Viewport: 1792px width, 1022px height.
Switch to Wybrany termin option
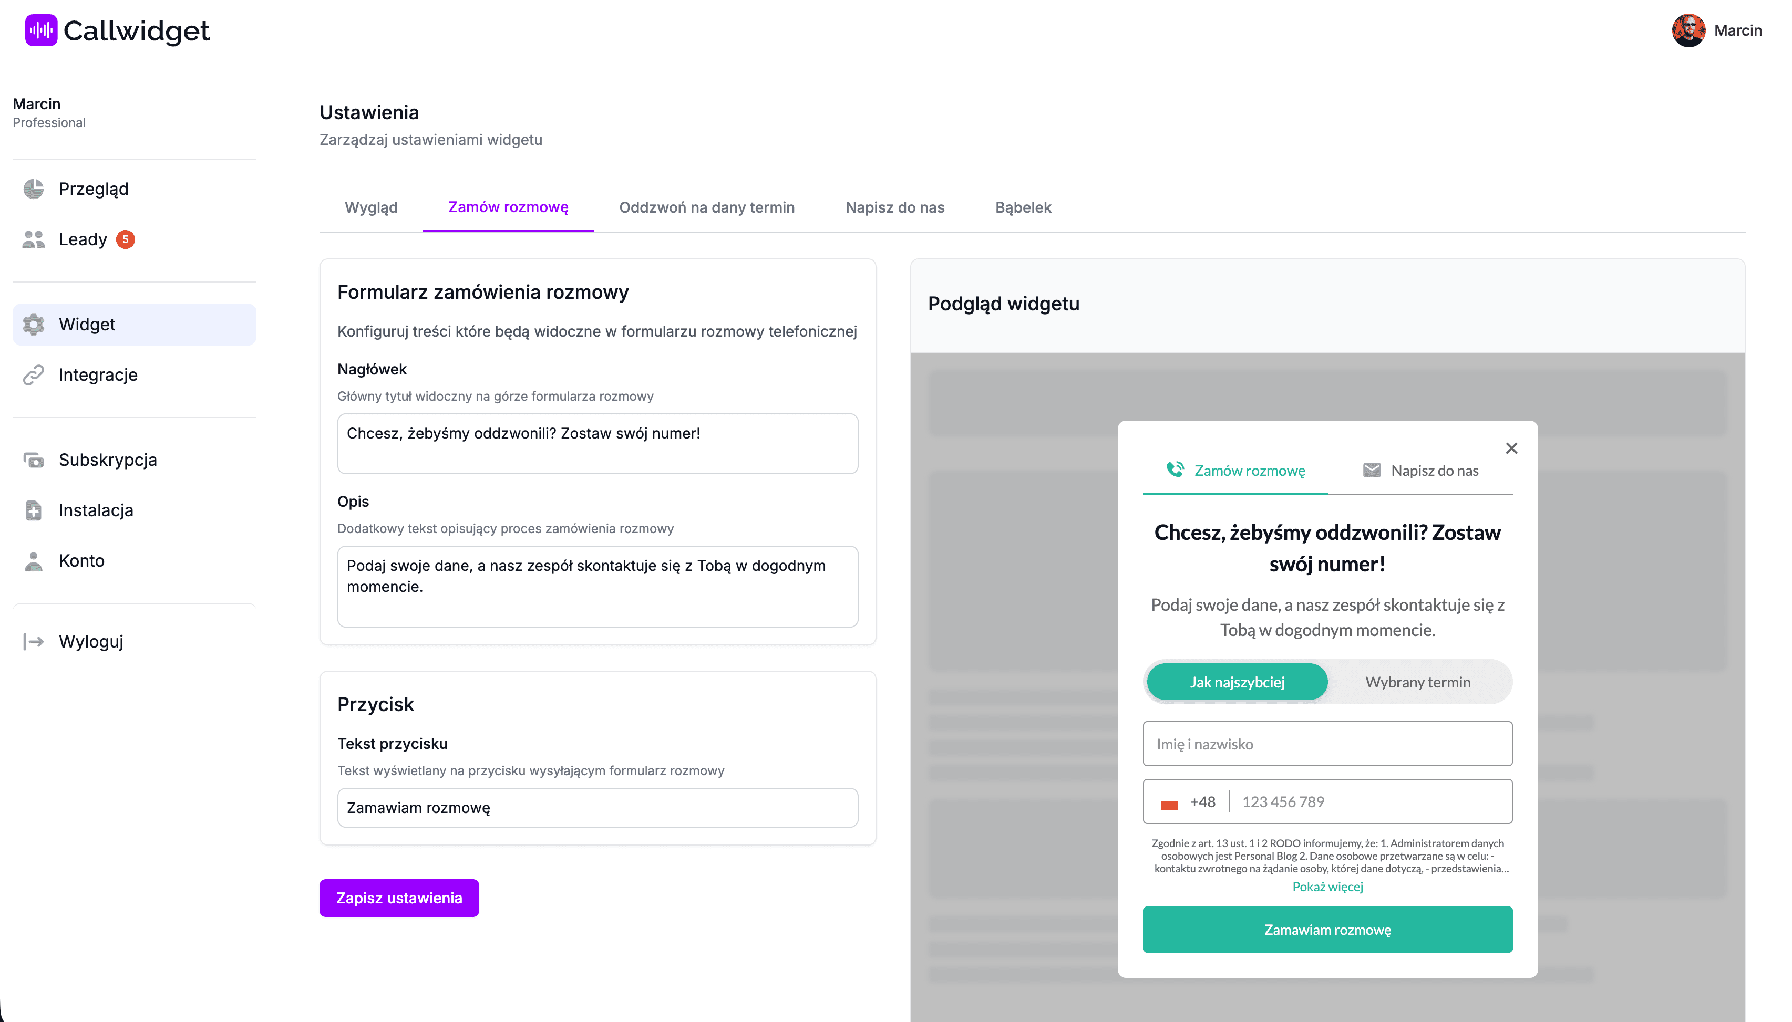1417,682
